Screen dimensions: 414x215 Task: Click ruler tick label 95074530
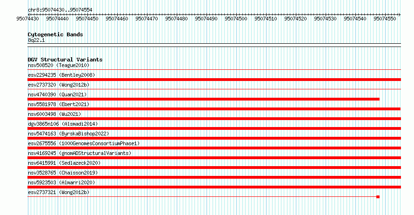point(325,19)
